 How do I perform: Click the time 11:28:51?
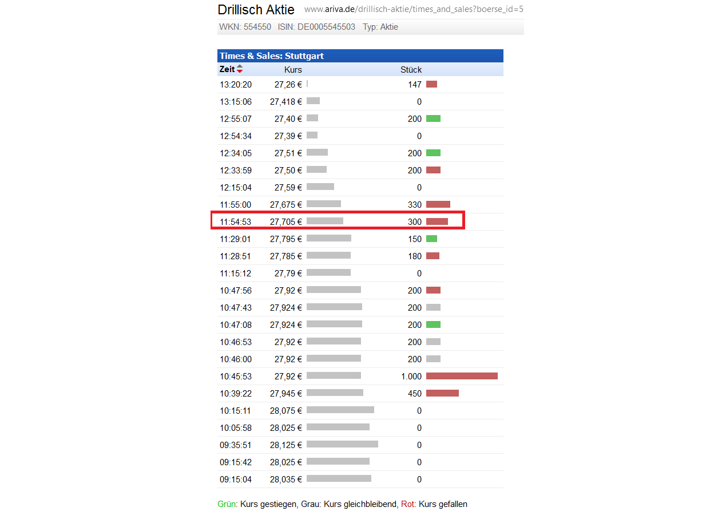tap(236, 256)
